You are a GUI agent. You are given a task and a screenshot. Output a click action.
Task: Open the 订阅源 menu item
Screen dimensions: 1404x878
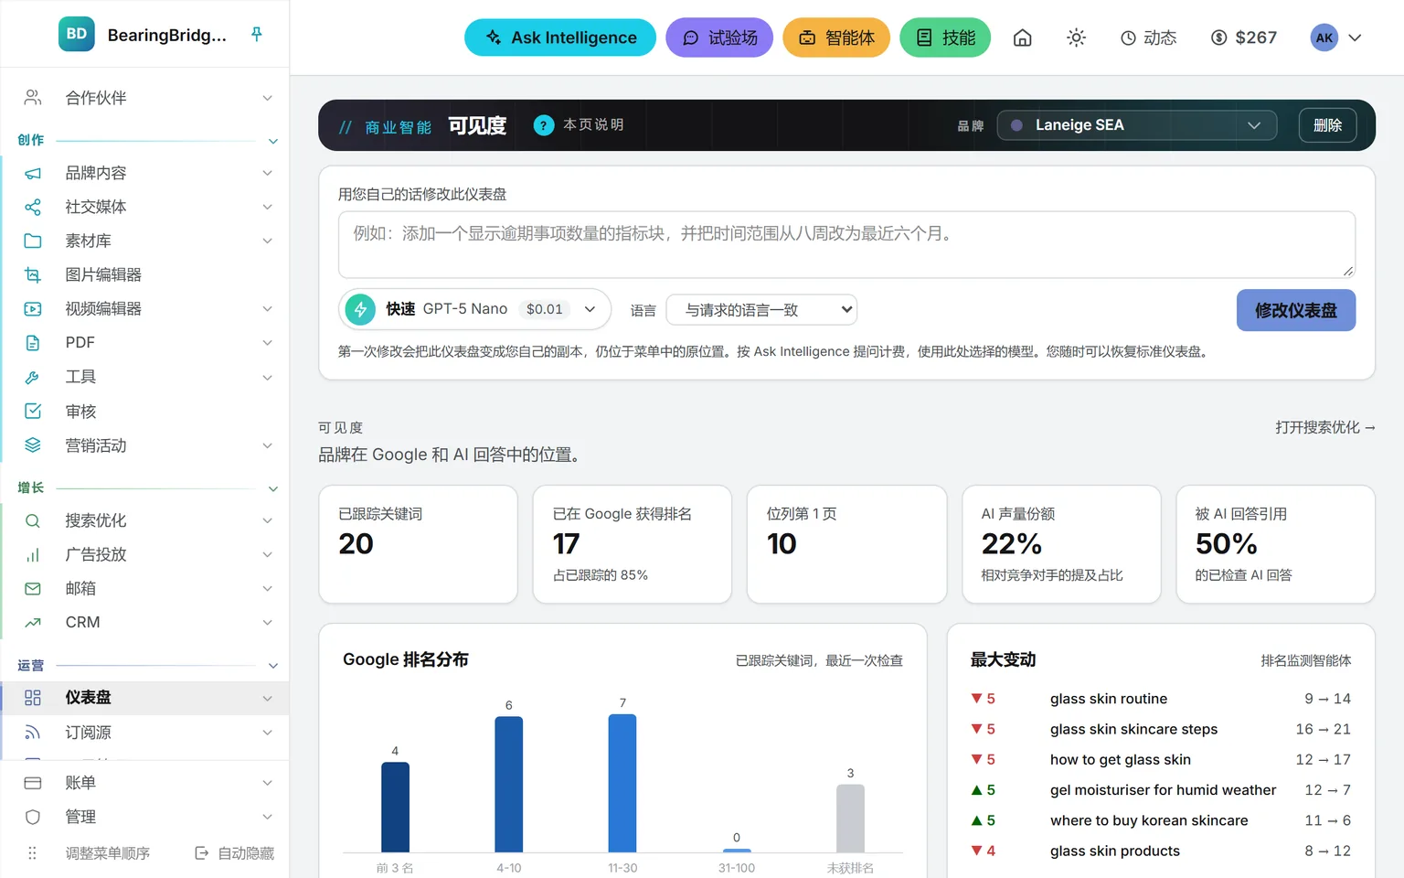pyautogui.click(x=145, y=733)
